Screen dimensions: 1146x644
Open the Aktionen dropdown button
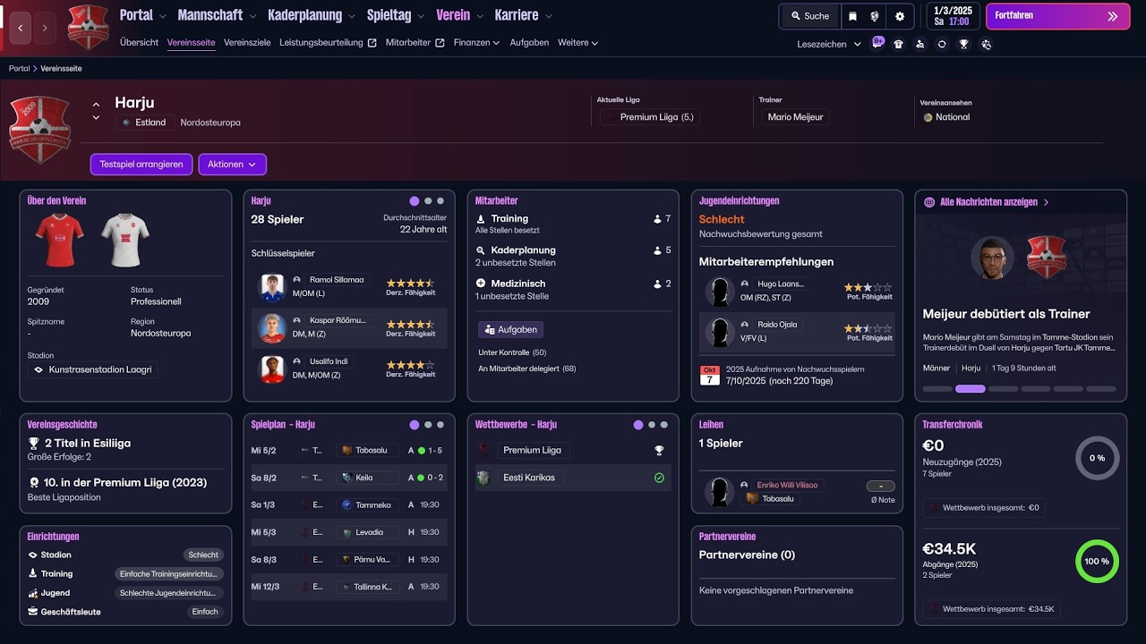click(232, 165)
